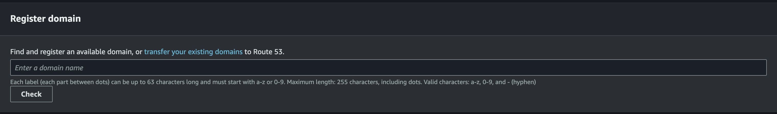Screen dimensions: 777x114
Task: Click the middle of the domain name box
Action: point(388,67)
